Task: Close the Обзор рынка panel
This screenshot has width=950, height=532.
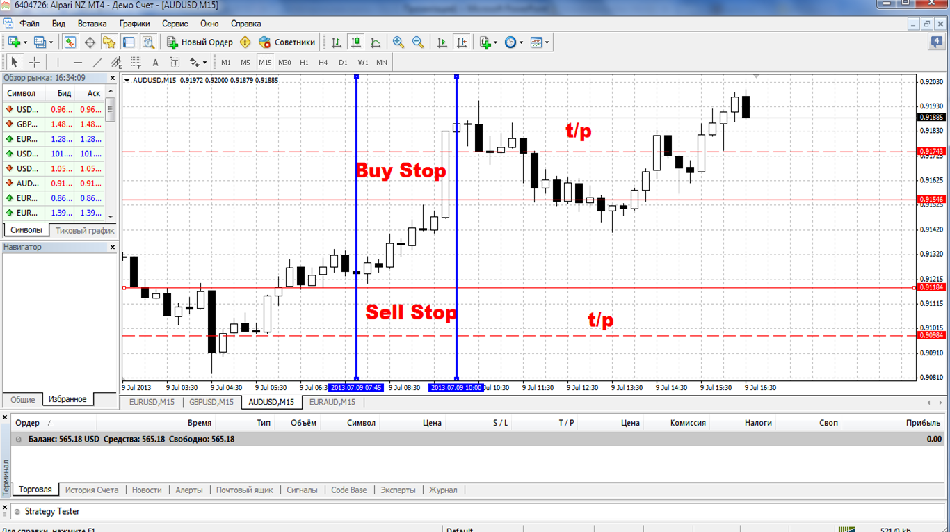Action: (113, 78)
